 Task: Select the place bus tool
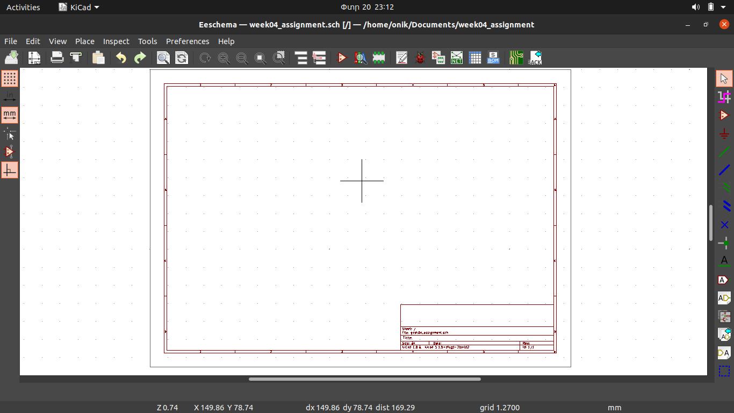tap(724, 170)
